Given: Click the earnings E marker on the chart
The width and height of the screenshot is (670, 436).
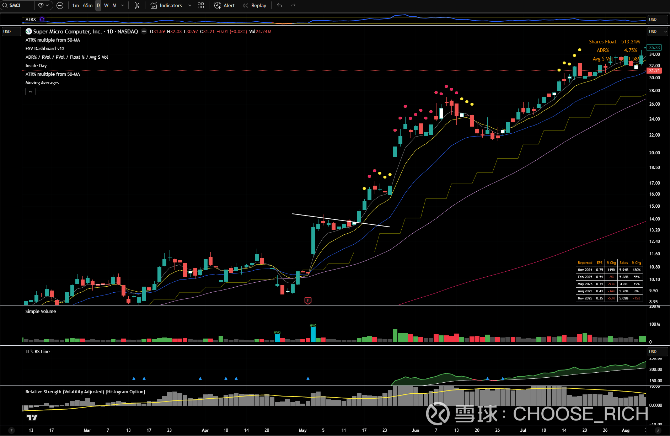Looking at the screenshot, I should (308, 301).
